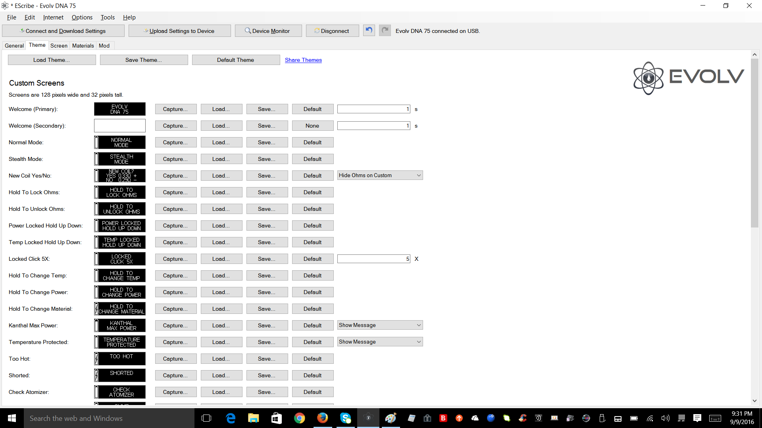Expand Hide Ohms on Custom dropdown

click(x=380, y=175)
